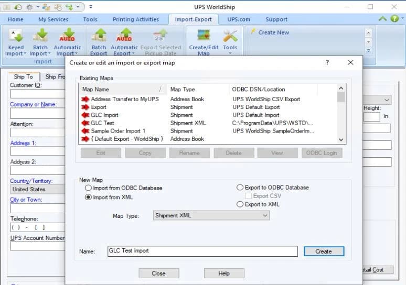Open the Automatic Import dropdown arrow
This screenshot has height=285, width=406.
77,53
